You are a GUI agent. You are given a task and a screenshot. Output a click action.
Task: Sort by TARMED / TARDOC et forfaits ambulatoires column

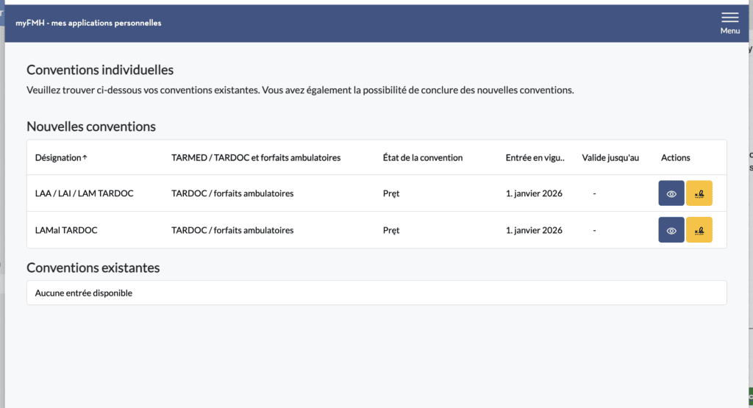[256, 158]
